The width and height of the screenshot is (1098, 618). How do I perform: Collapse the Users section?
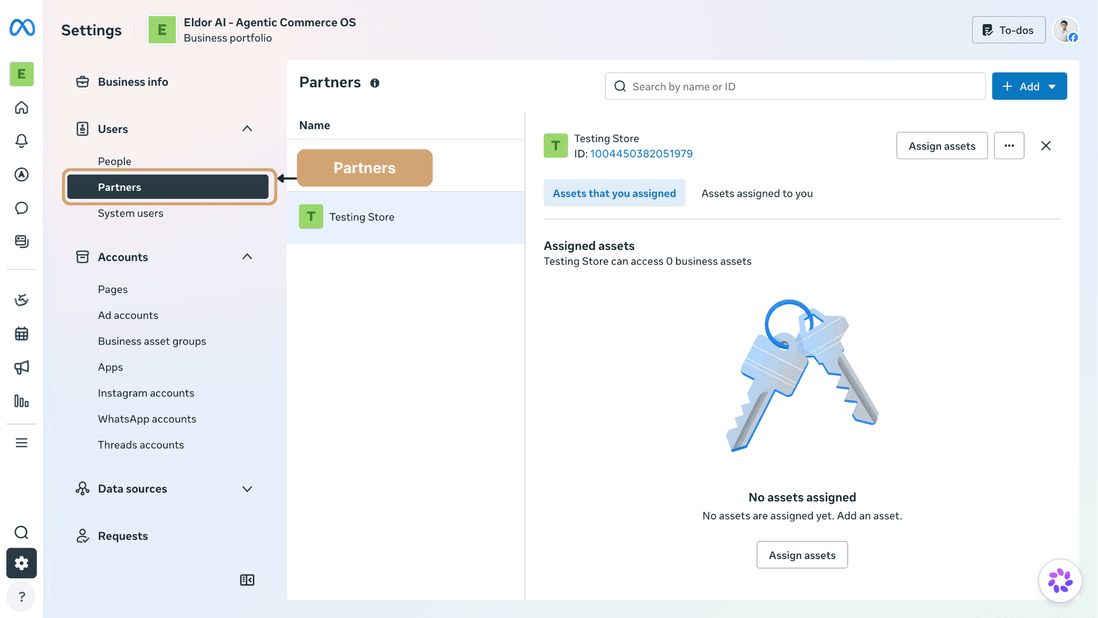tap(247, 129)
